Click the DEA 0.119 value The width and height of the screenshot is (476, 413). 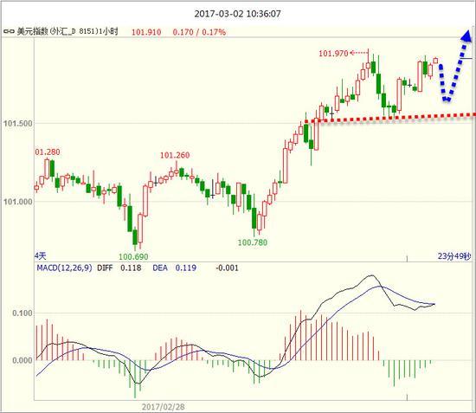coord(175,268)
